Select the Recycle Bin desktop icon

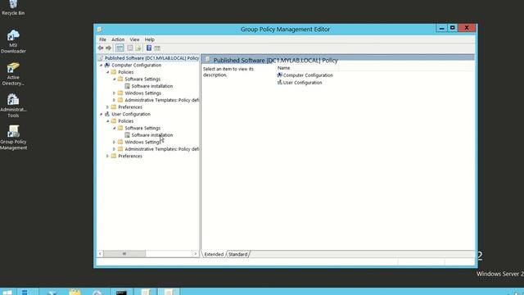coord(13,8)
